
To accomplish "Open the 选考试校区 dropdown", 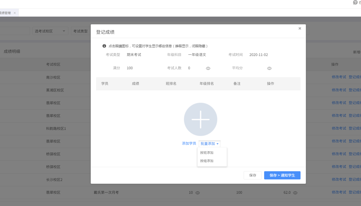I will coord(50,31).
